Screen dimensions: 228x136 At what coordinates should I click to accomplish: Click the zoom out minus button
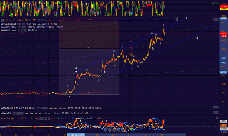click(110, 130)
